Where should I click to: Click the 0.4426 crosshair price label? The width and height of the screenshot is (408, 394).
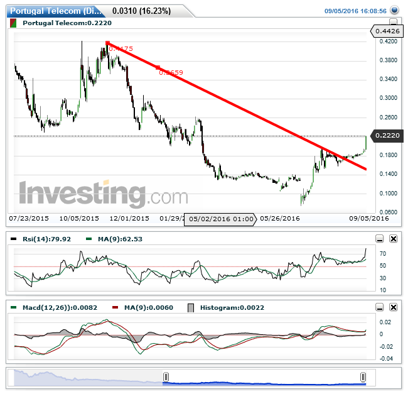pyautogui.click(x=387, y=31)
